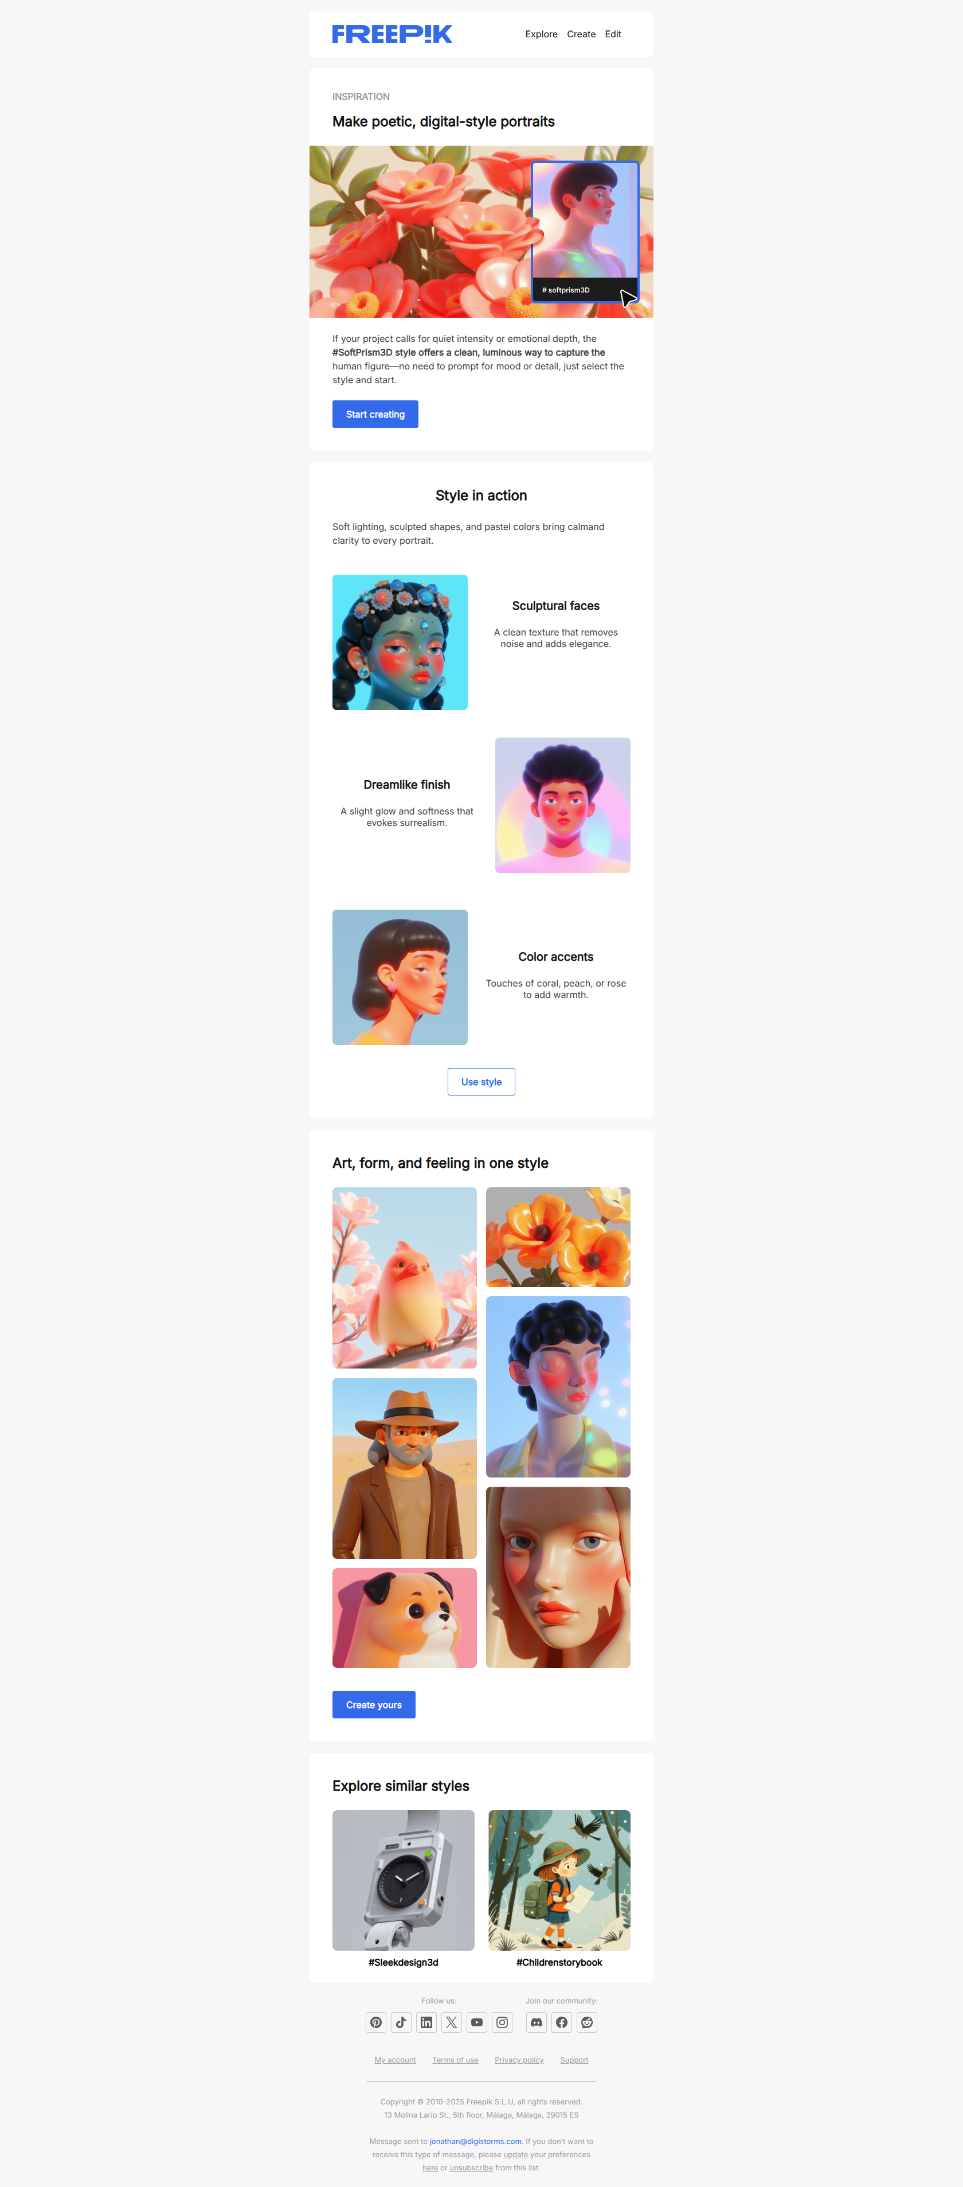This screenshot has height=2187, width=963.
Task: Open the Reddit community icon
Action: 587,2022
